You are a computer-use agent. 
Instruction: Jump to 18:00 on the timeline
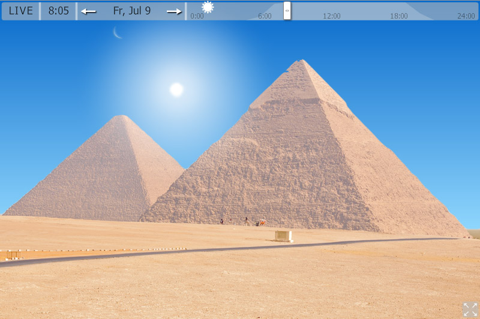pyautogui.click(x=399, y=16)
